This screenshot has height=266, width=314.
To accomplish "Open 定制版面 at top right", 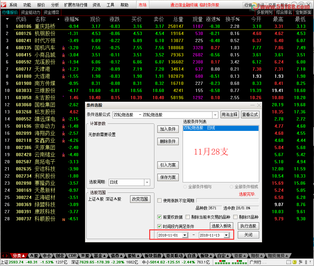I will click(x=303, y=12).
